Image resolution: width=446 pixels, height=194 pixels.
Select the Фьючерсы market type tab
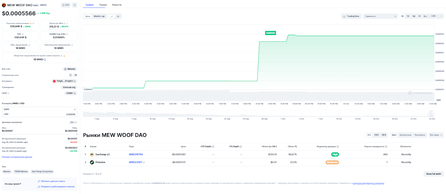420,135
